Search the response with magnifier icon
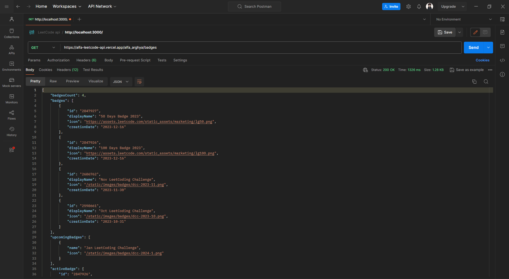Viewport: 509px width, 279px height. (x=486, y=82)
